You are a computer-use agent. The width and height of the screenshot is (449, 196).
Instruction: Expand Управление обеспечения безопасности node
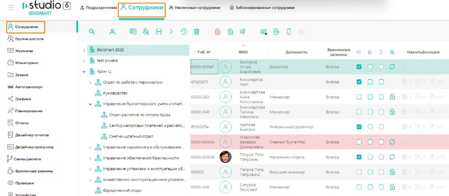(91, 158)
